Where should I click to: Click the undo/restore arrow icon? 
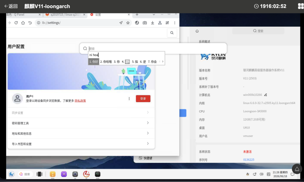tap(30, 23)
